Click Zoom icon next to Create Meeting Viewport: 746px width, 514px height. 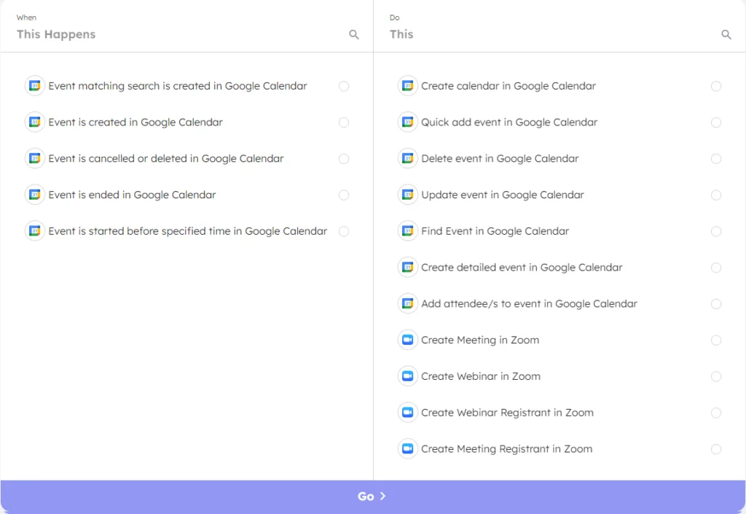pyautogui.click(x=407, y=340)
